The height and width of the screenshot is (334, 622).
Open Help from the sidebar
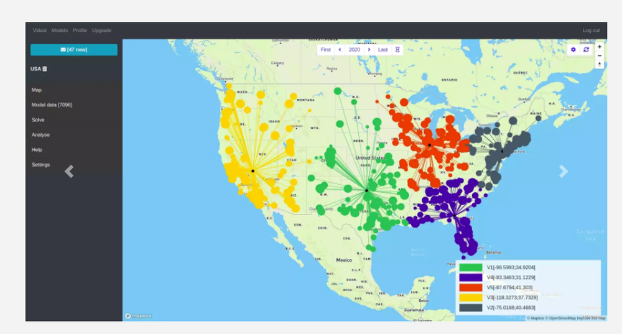click(x=37, y=149)
